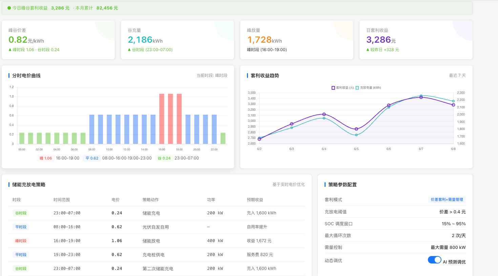
Task: Click the 峰谷价差 0.82 元/kWh card
Action: [x=58, y=40]
